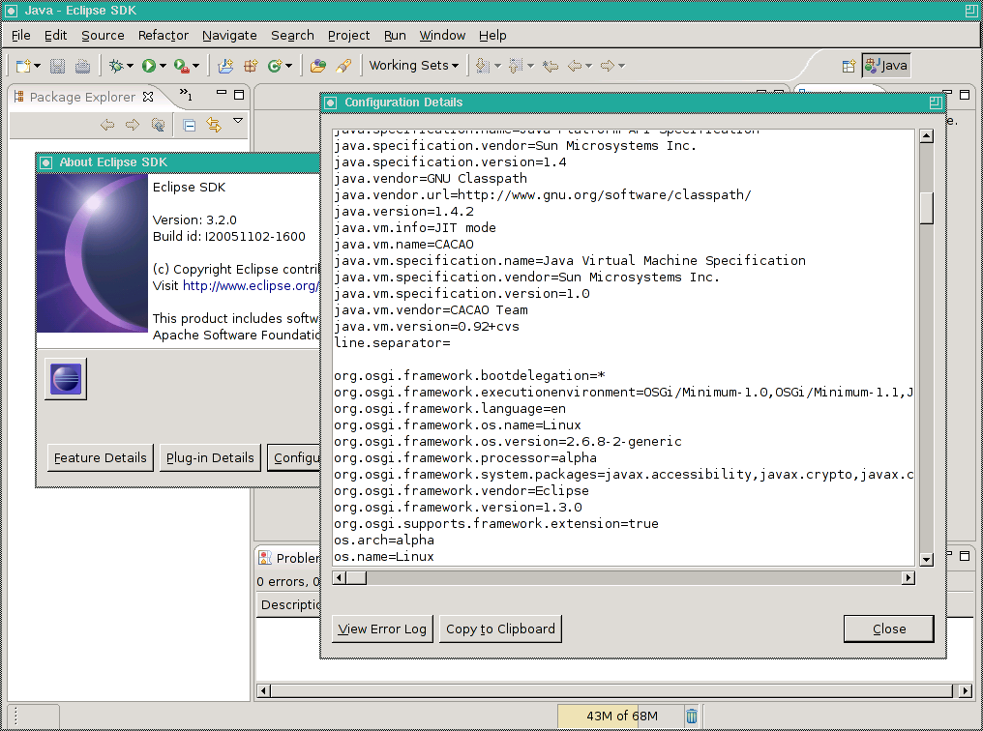
Task: Open the Project menu
Action: (348, 36)
